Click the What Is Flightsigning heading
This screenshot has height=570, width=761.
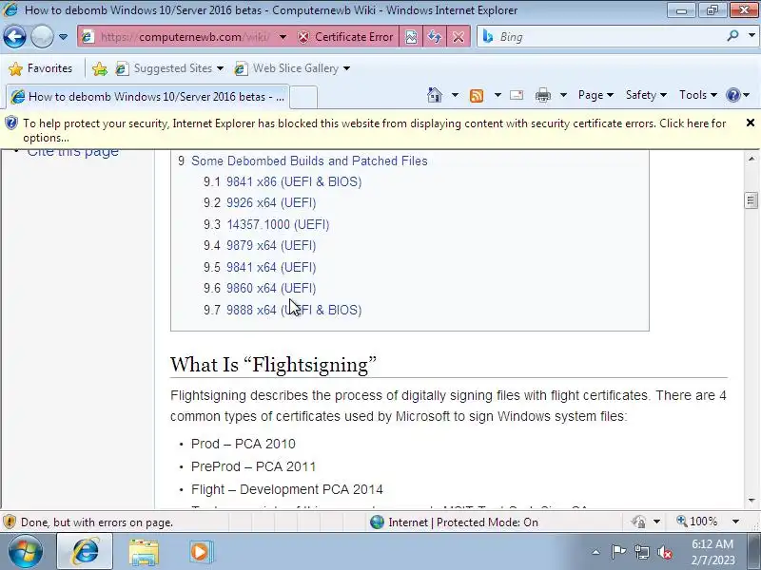[273, 365]
